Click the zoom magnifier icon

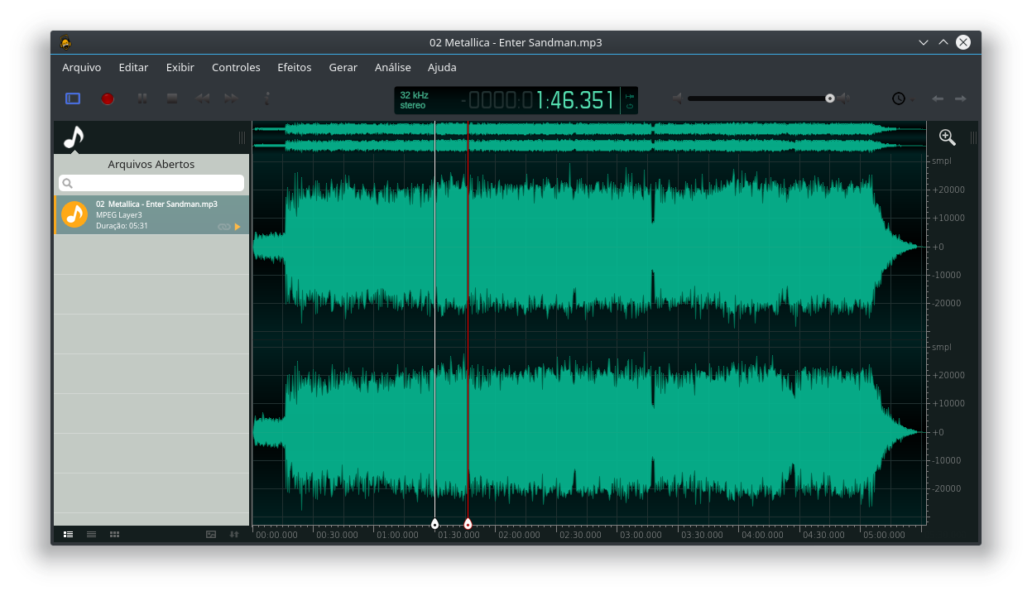(947, 137)
